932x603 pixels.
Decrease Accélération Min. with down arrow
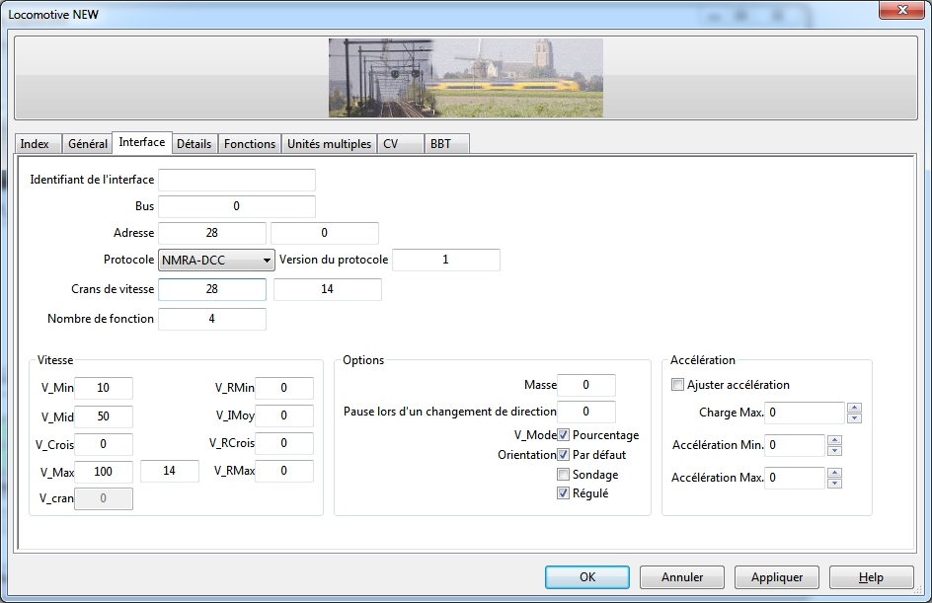pyautogui.click(x=834, y=451)
